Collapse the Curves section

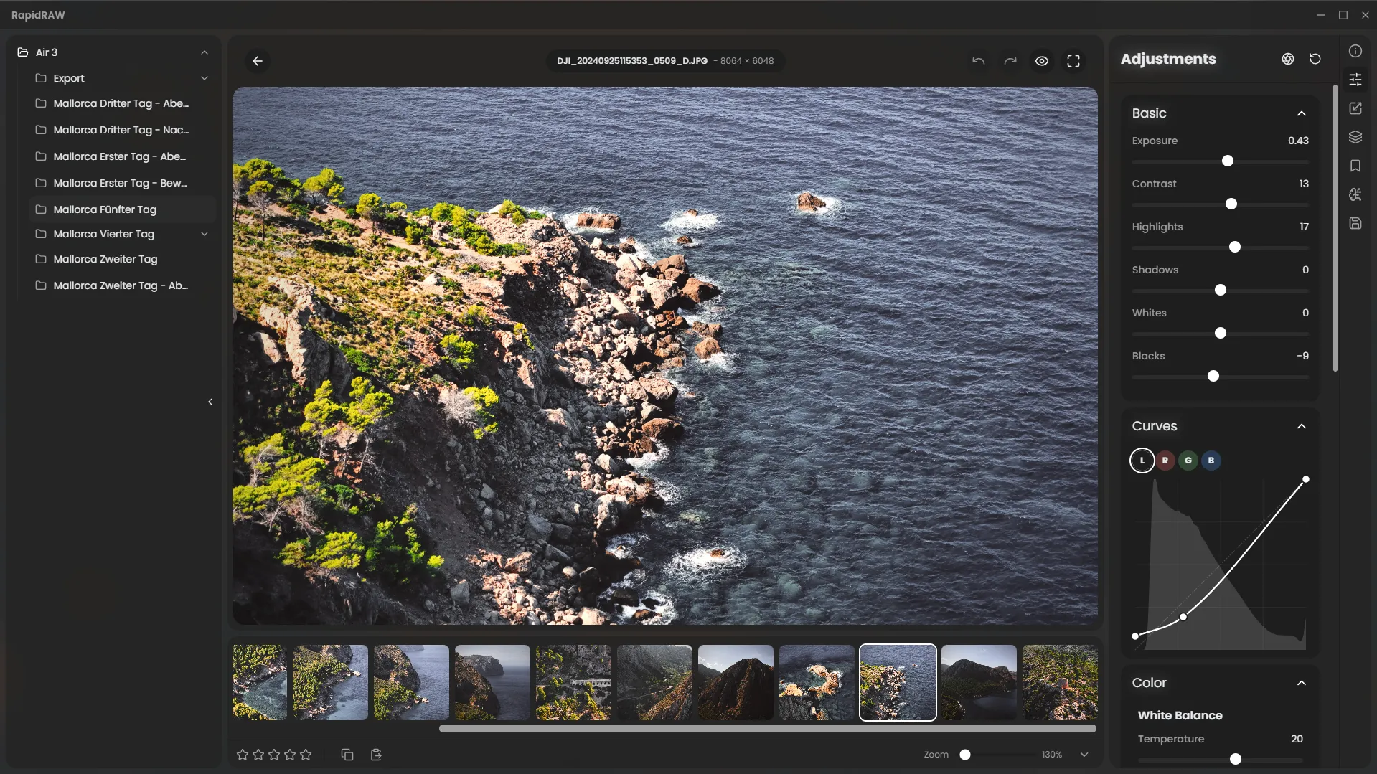(1301, 426)
